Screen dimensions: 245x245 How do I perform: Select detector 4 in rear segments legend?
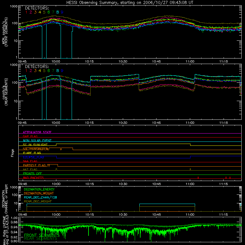40,71
